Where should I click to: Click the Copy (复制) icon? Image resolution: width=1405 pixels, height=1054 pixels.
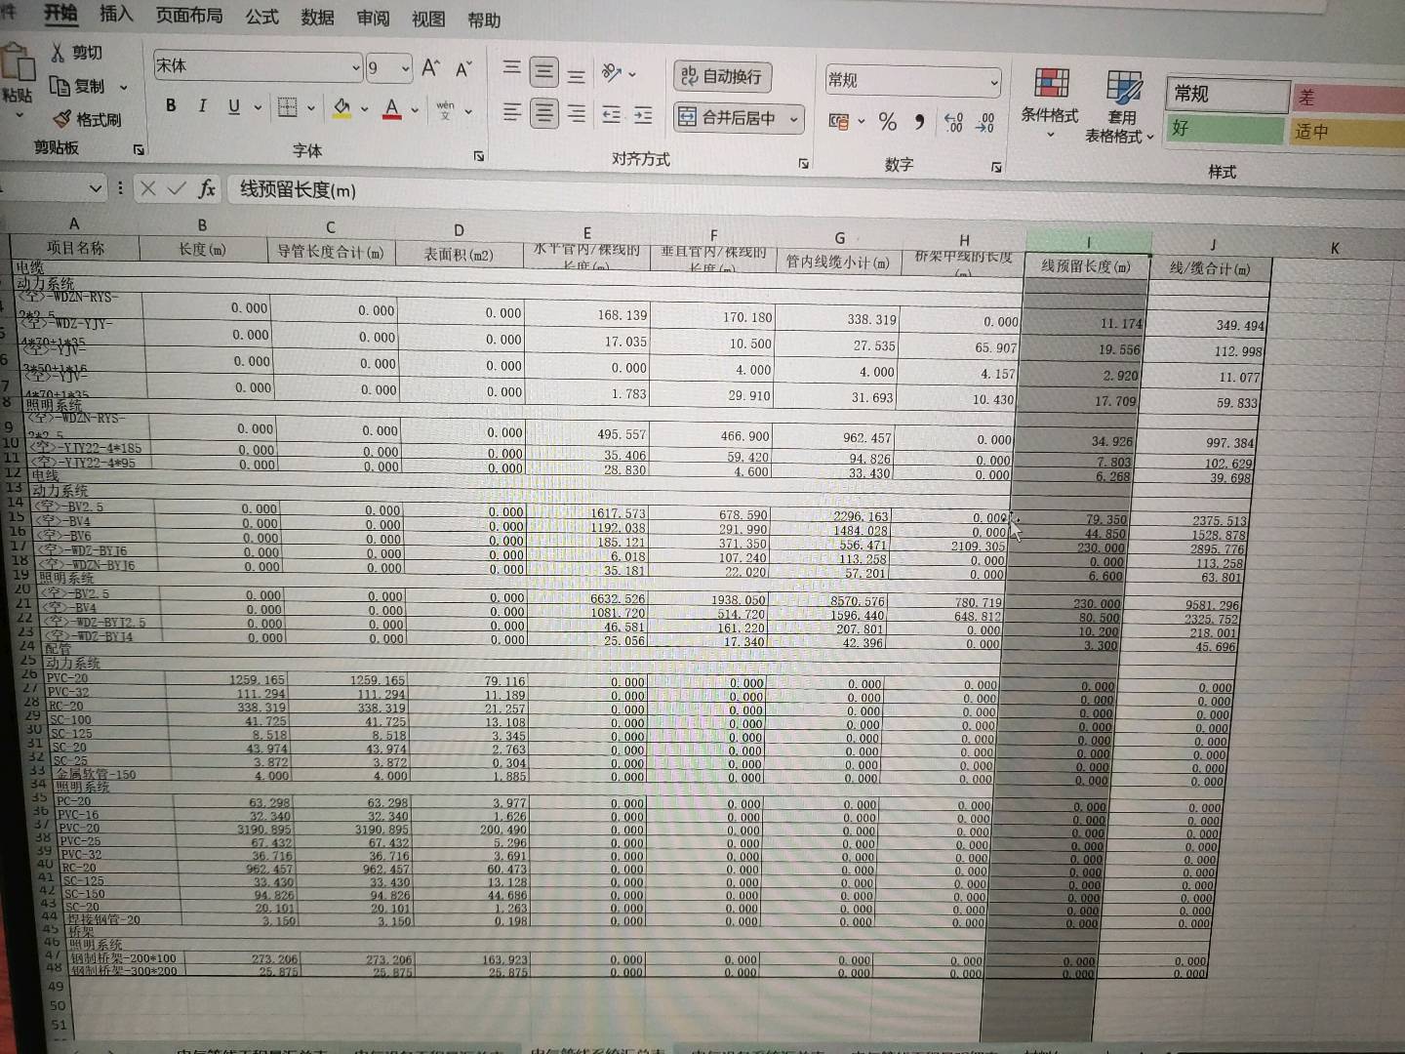[60, 86]
